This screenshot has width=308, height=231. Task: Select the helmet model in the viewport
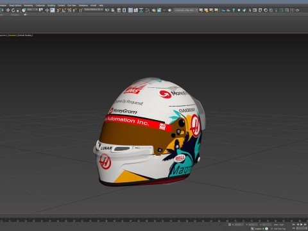[x=150, y=133]
